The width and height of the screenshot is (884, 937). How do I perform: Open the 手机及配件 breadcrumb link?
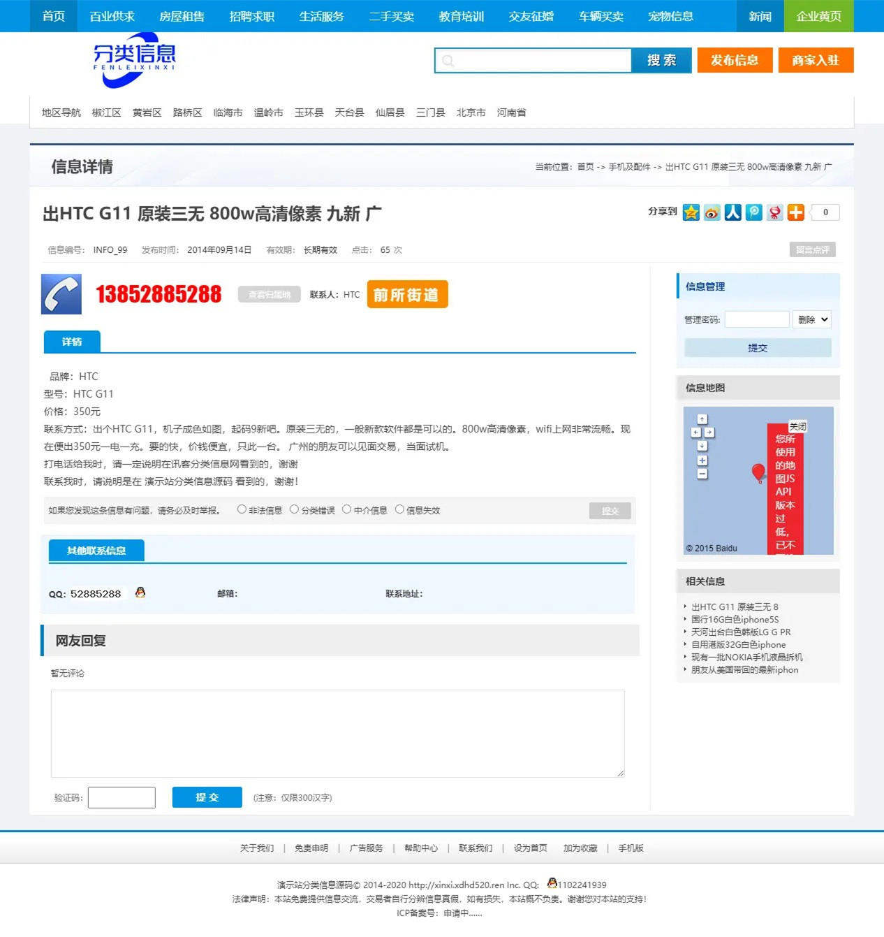(629, 167)
